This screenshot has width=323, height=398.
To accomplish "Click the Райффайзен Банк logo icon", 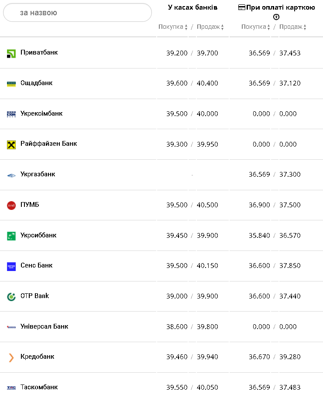I will (x=11, y=144).
